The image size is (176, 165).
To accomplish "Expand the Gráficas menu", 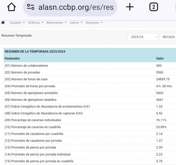I will pyautogui.click(x=36, y=23).
